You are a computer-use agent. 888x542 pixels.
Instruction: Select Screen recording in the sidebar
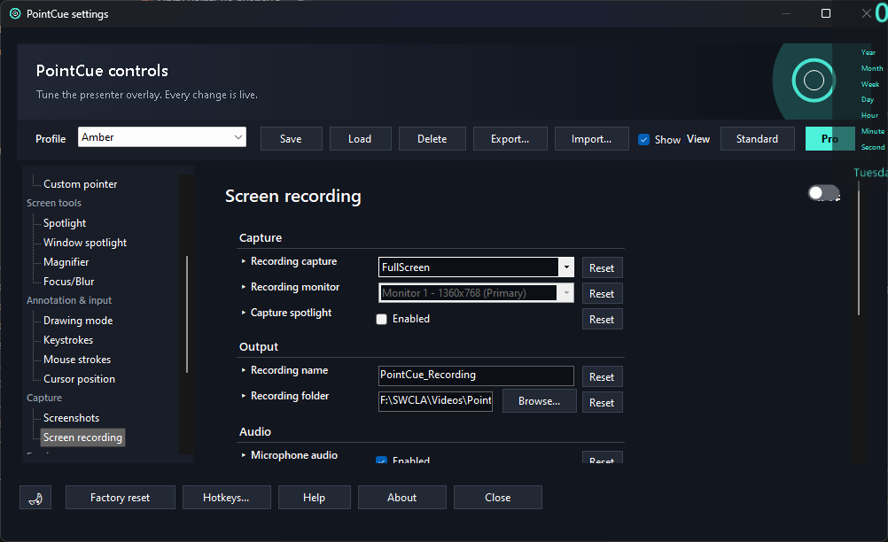(82, 437)
